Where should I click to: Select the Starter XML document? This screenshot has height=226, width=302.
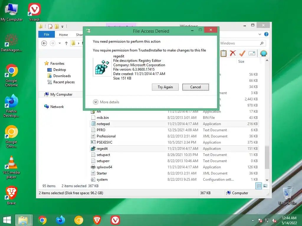tap(174, 173)
